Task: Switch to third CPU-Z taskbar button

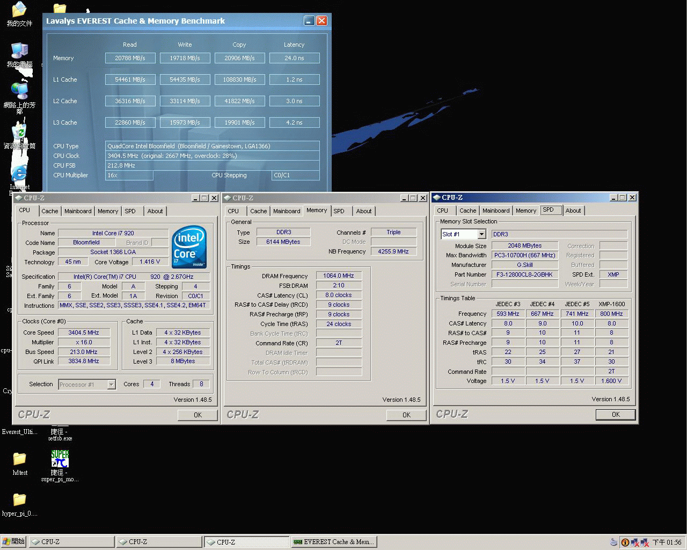Action: click(247, 542)
